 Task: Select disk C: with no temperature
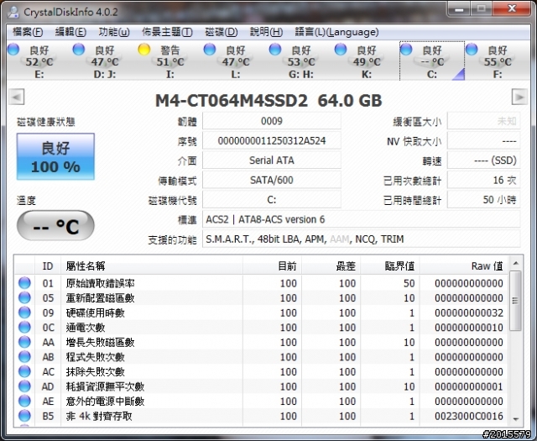432,61
